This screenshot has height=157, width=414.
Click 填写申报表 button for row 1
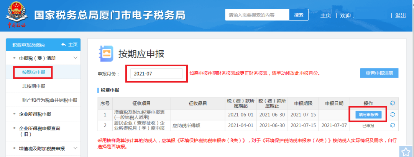(368, 115)
